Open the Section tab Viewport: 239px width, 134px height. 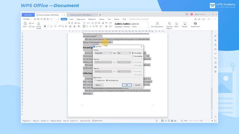117,19
